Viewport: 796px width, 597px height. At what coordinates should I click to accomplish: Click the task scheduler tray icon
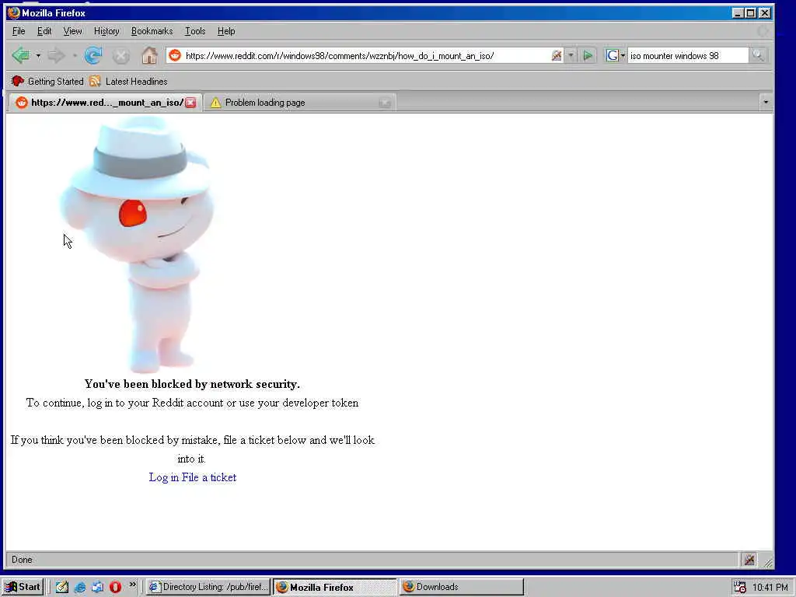(740, 587)
